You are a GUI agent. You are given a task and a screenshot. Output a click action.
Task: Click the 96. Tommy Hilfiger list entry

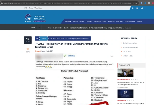coord(99,95)
